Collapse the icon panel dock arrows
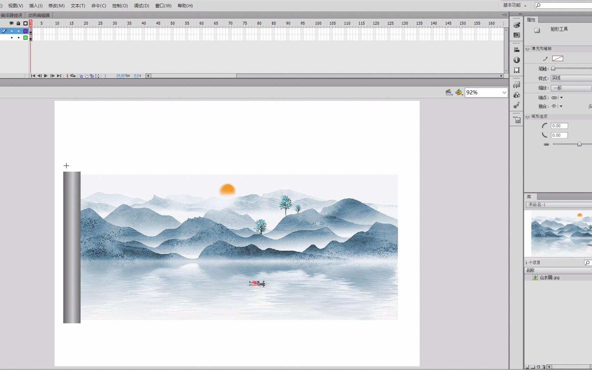592x370 pixels. coord(520,14)
